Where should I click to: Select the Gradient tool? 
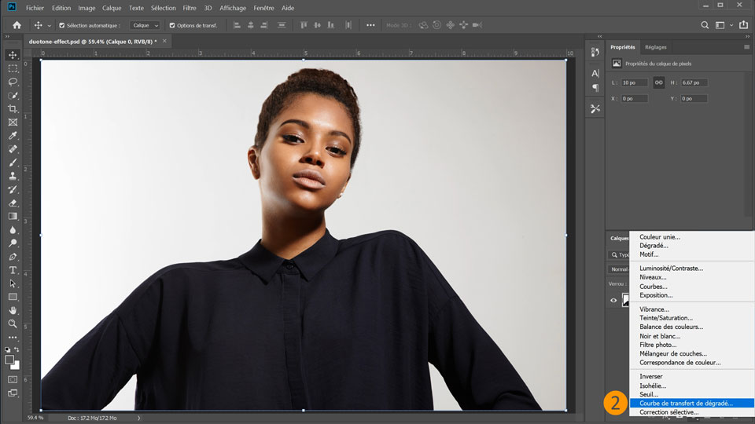click(13, 217)
